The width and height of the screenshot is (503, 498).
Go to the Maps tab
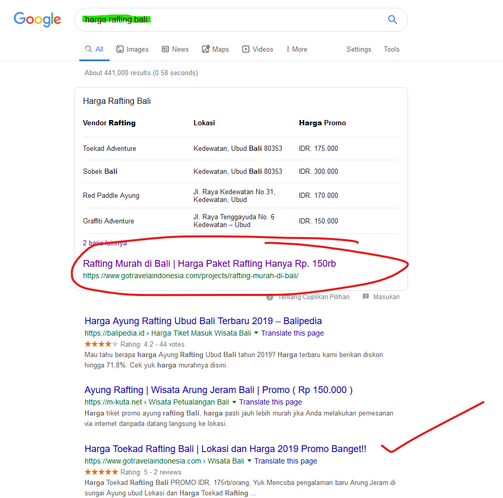point(215,49)
